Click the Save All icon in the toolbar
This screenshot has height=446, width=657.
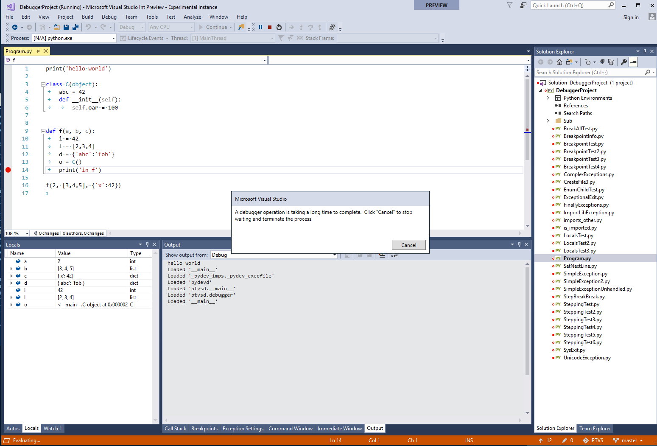[75, 27]
